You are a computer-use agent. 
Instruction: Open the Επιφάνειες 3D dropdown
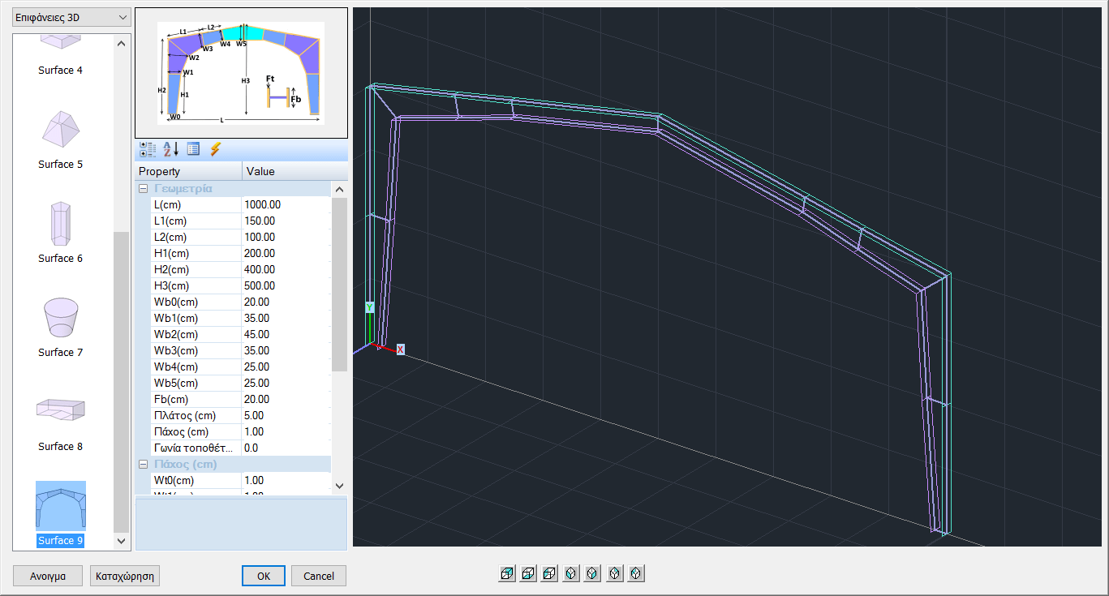[x=71, y=17]
